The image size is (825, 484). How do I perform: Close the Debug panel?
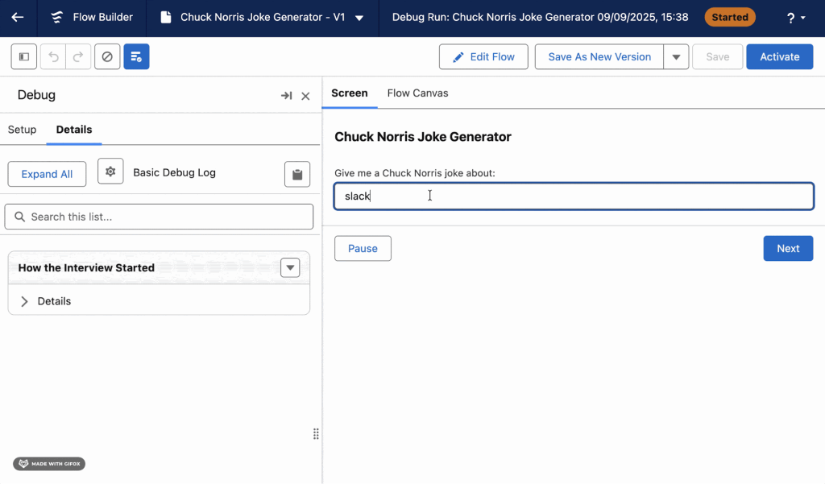(305, 96)
